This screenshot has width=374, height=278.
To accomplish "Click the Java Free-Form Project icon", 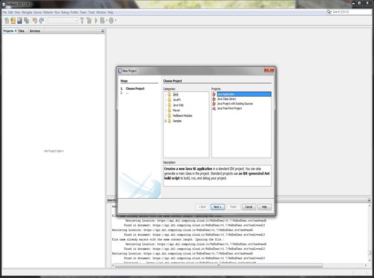I will click(214, 108).
